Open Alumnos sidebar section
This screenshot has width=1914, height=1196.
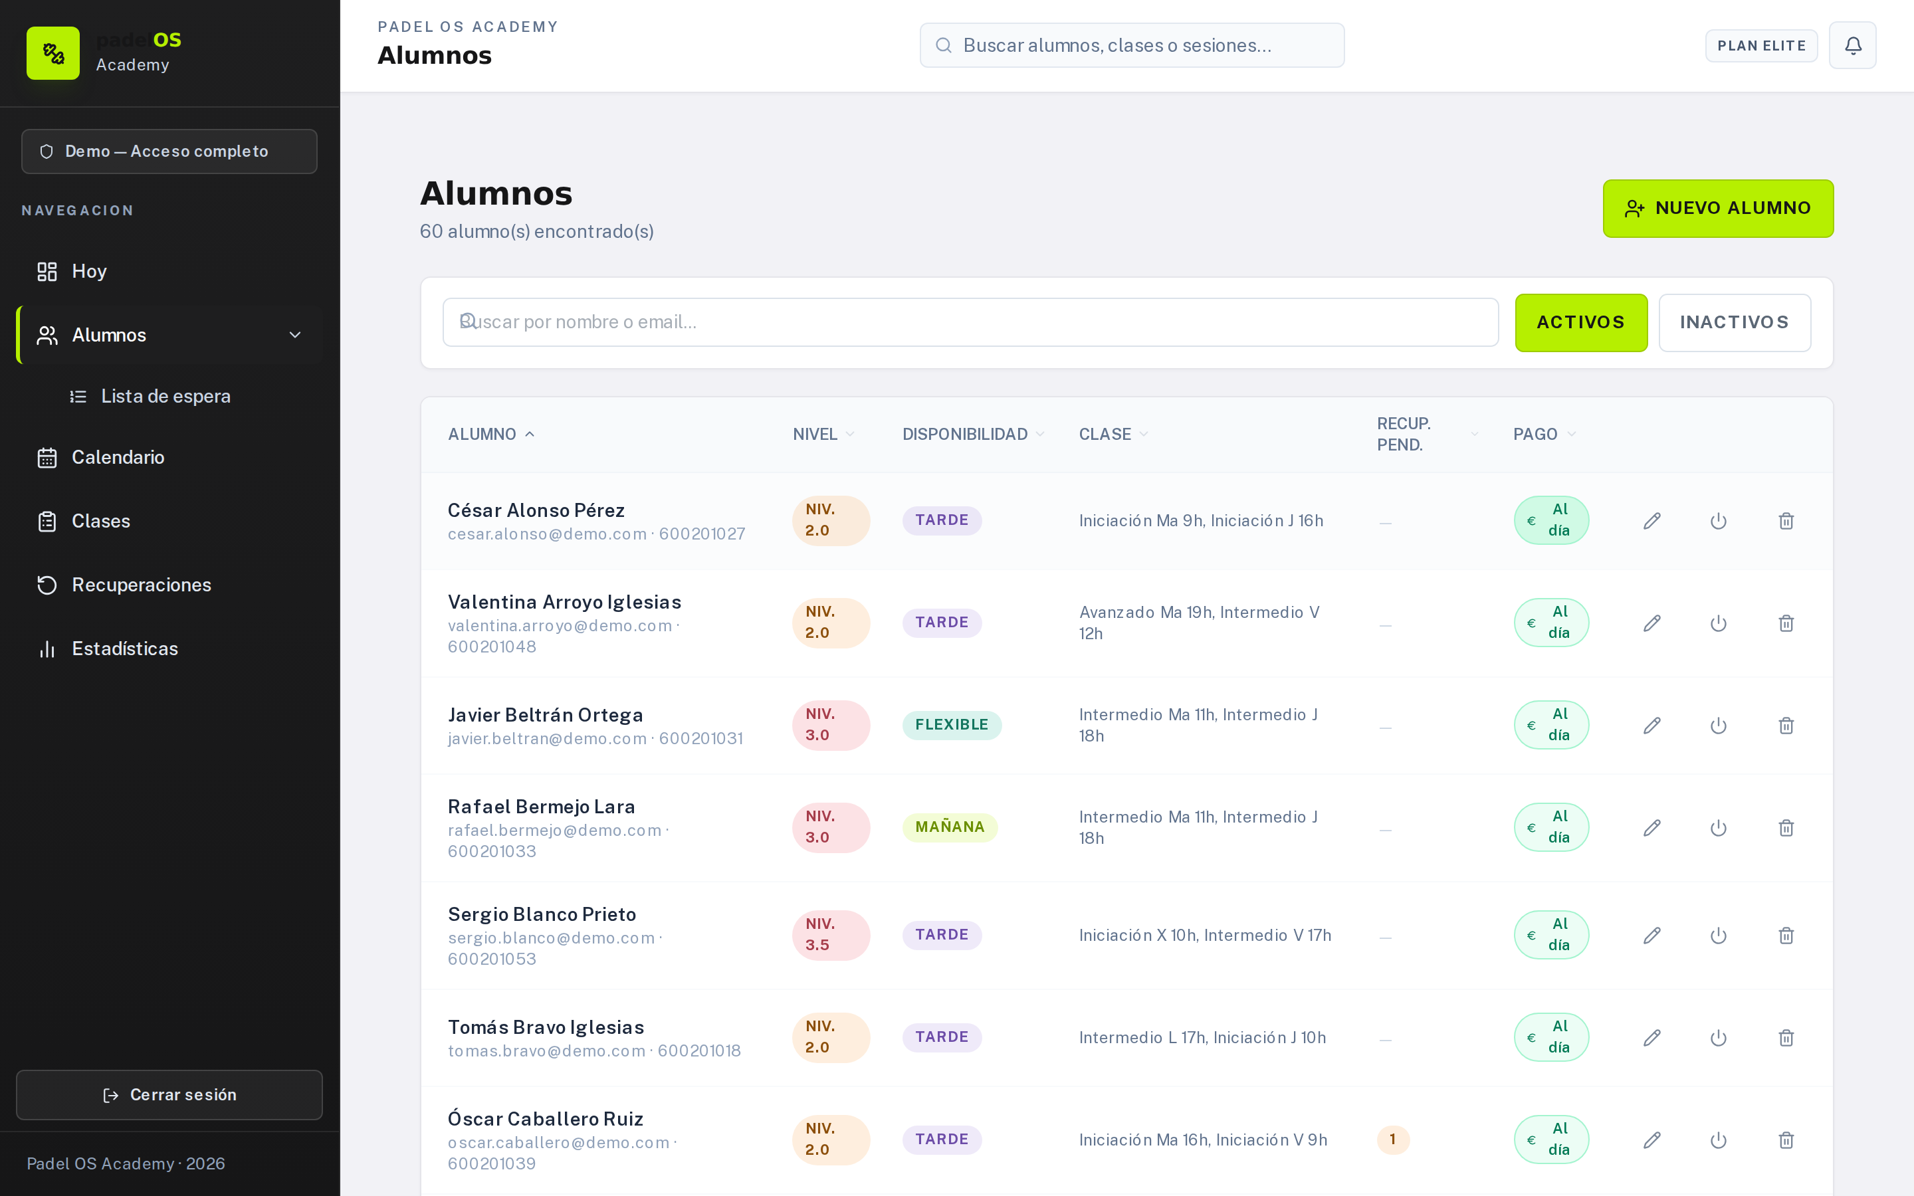pos(168,335)
